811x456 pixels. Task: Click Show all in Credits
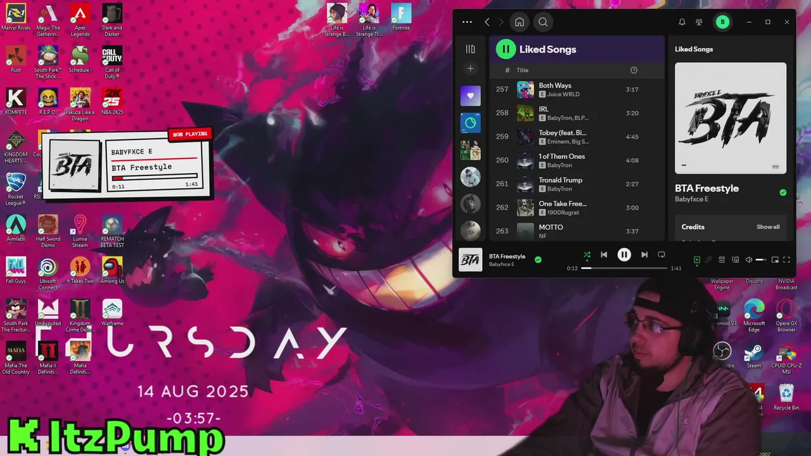pos(768,227)
